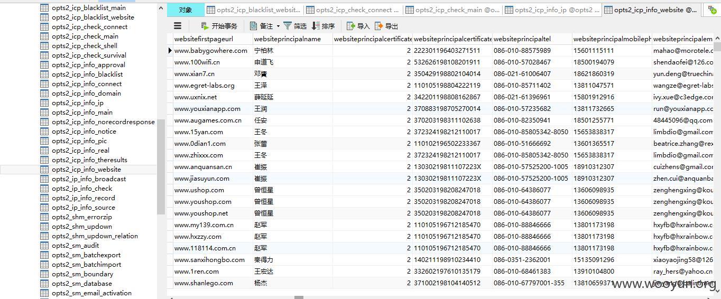721x299 pixels.
Task: Click the new tab icon beside the tabs
Action: point(711,10)
